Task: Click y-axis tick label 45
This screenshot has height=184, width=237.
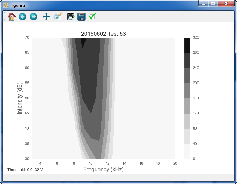Action: pos(27,113)
